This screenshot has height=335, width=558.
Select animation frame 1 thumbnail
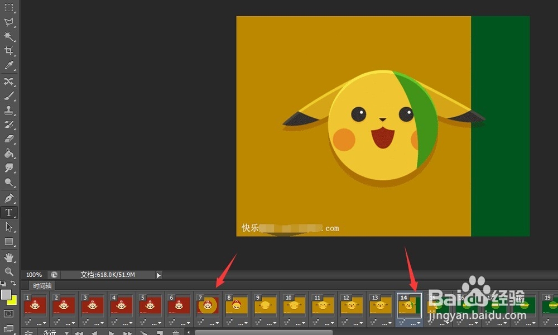tap(35, 305)
